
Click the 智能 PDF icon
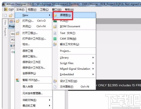point(17,80)
